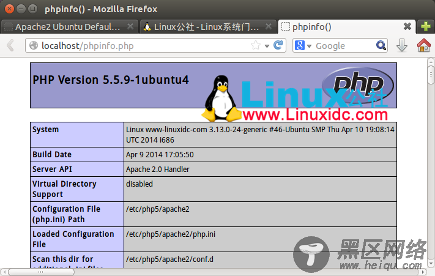This screenshot has width=435, height=276.
Task: Click the scroll right arrow
Action: (423, 272)
